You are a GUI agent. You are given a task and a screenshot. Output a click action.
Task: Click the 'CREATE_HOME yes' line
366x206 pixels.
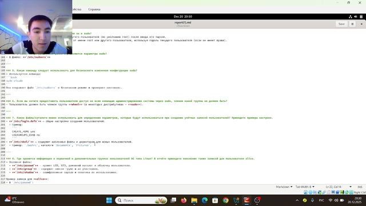pyautogui.click(x=23, y=132)
